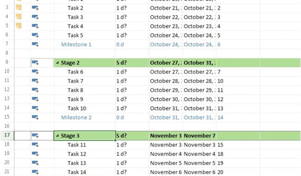
Task: Click Task 5 auto-schedule mode icon
Action: click(35, 35)
